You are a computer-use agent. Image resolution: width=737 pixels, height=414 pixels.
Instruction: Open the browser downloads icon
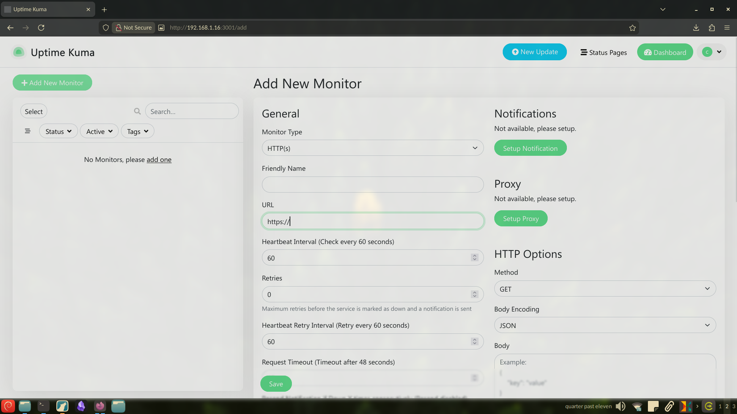pos(696,28)
